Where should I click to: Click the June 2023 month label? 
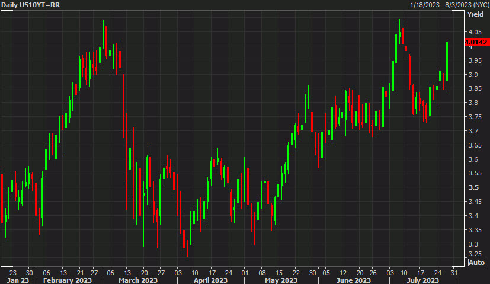click(x=354, y=280)
